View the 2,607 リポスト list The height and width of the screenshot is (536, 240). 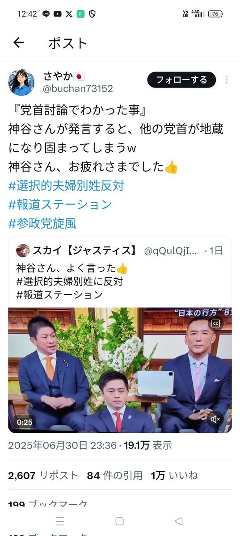(43, 476)
